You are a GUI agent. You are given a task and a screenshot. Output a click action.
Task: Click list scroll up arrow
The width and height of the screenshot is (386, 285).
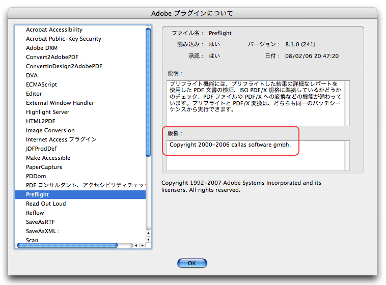click(148, 233)
